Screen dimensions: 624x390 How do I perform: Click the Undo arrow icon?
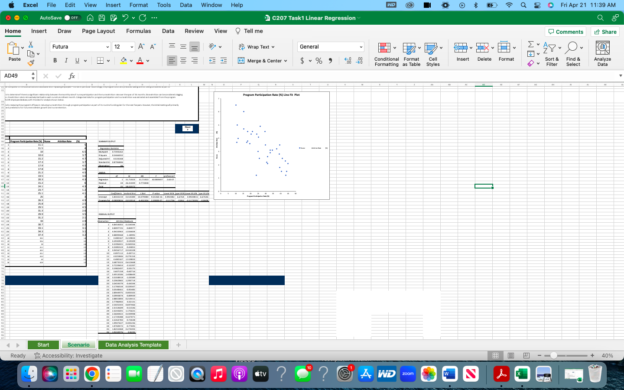coord(125,18)
